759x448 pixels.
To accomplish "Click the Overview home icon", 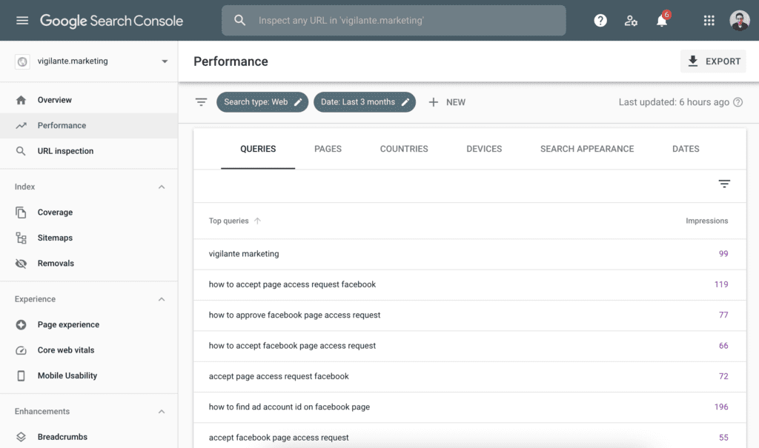I will (21, 100).
